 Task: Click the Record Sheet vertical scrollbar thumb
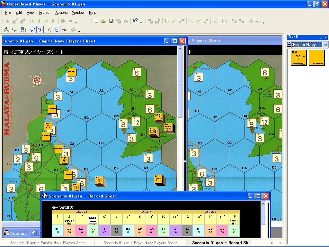(x=263, y=215)
